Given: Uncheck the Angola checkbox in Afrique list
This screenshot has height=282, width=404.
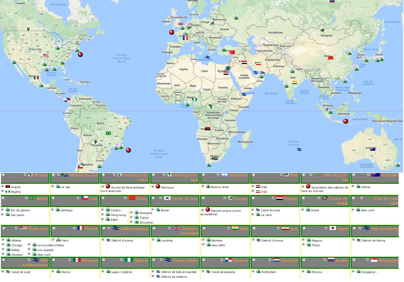Looking at the screenshot, I should tap(3, 186).
